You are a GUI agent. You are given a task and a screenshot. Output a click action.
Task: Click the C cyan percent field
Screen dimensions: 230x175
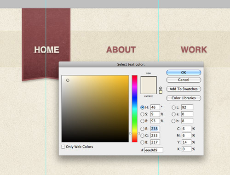(187, 129)
